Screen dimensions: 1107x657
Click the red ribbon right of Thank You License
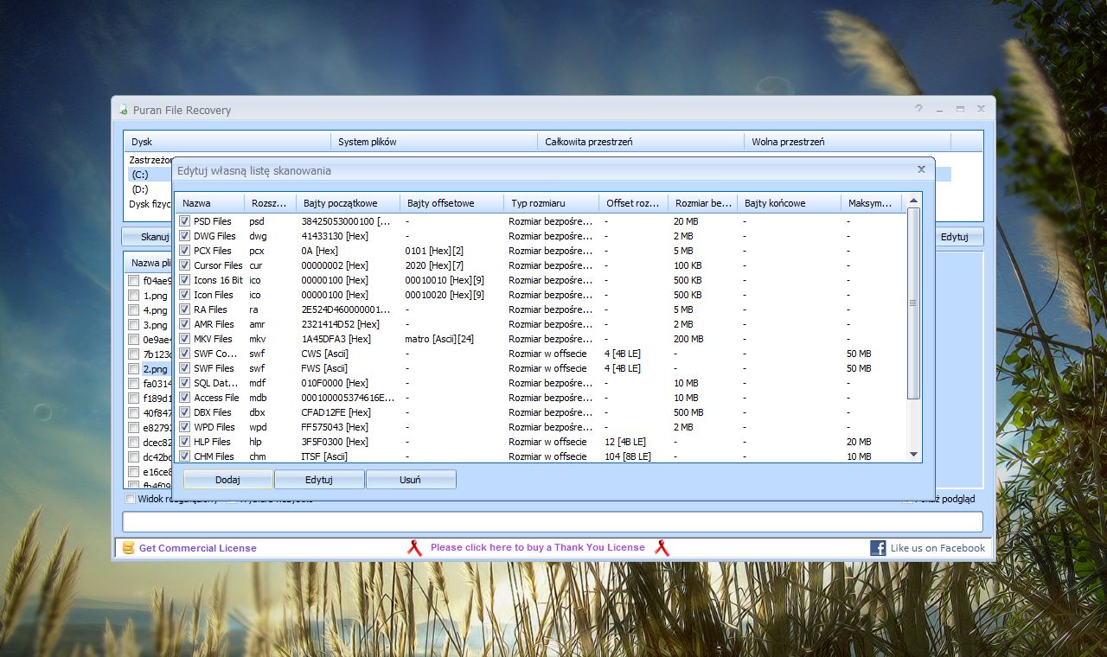point(662,547)
